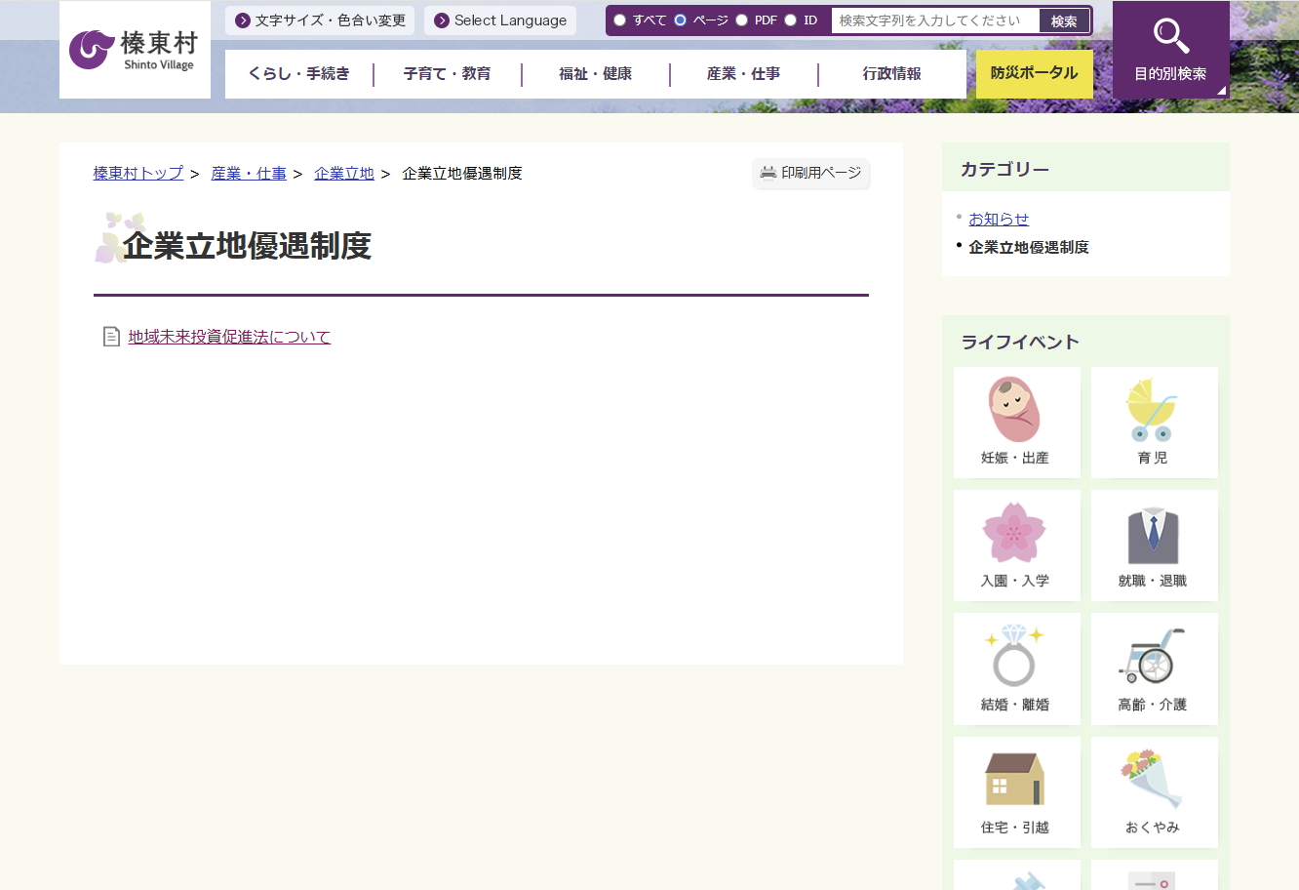Screen dimensions: 1299x890
Task: Open the 結婚・離婚 ring icon
Action: click(x=1016, y=668)
